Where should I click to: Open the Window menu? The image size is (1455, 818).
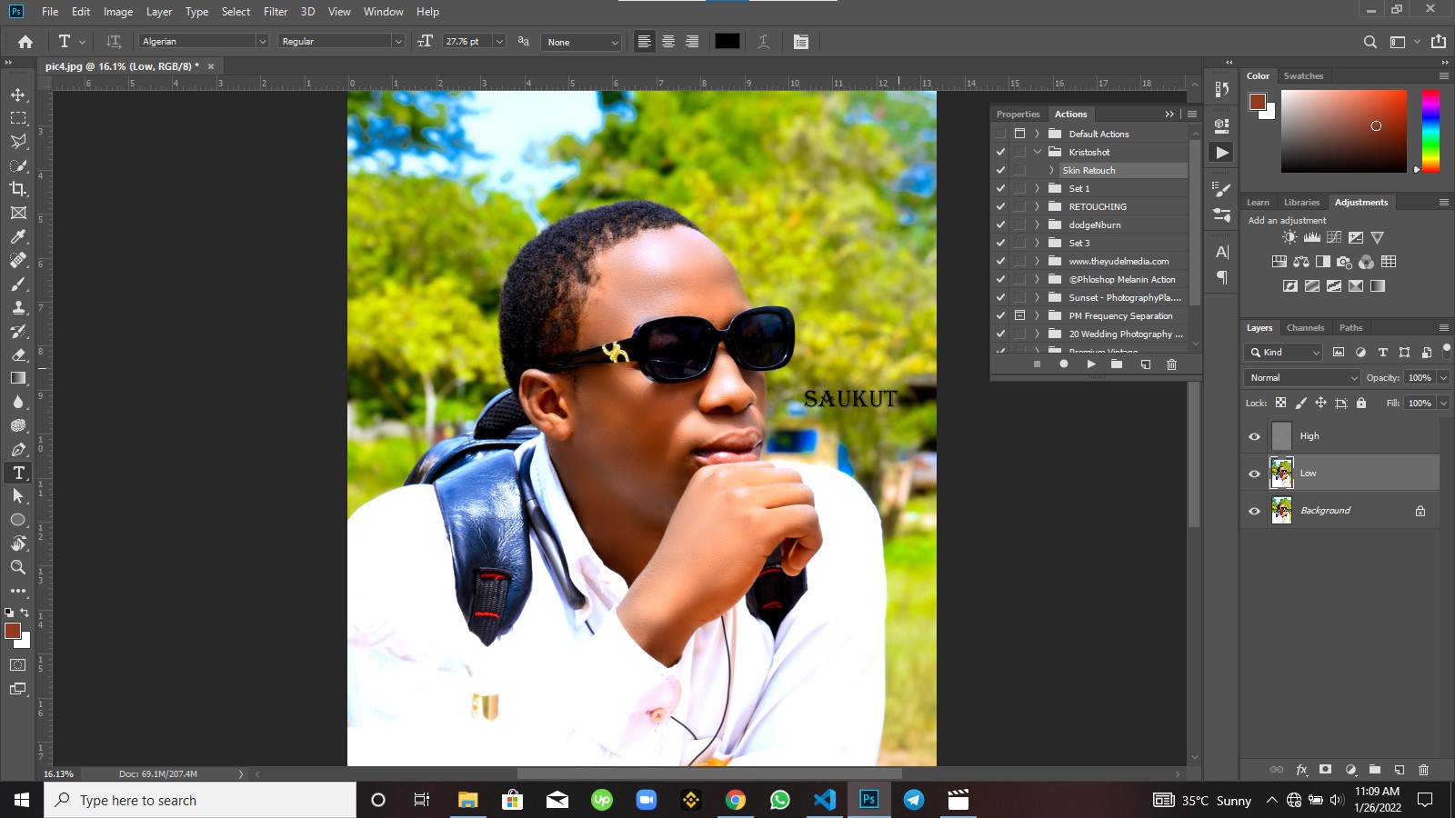pos(383,12)
